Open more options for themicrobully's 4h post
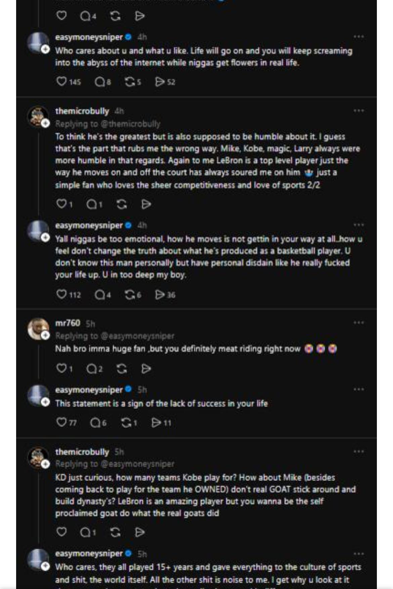Viewport: 393px width, 589px height. [x=358, y=110]
